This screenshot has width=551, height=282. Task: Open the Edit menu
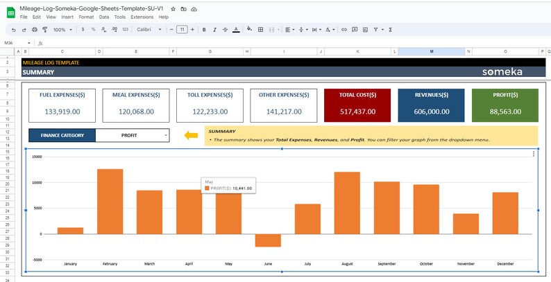(x=37, y=17)
